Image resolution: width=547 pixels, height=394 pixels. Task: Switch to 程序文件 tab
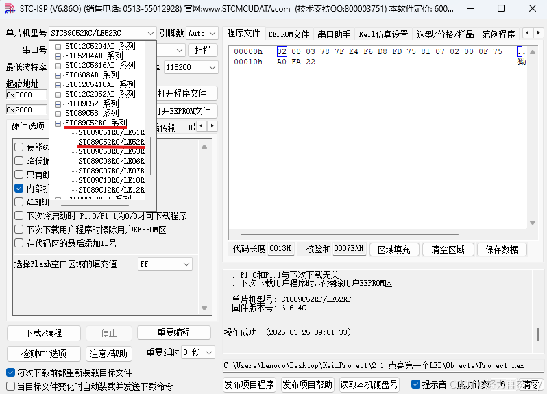coord(244,34)
